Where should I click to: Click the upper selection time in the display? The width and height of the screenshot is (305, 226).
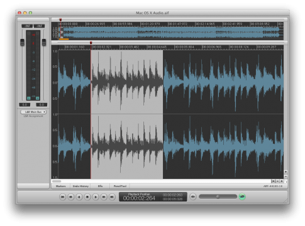coord(172,195)
